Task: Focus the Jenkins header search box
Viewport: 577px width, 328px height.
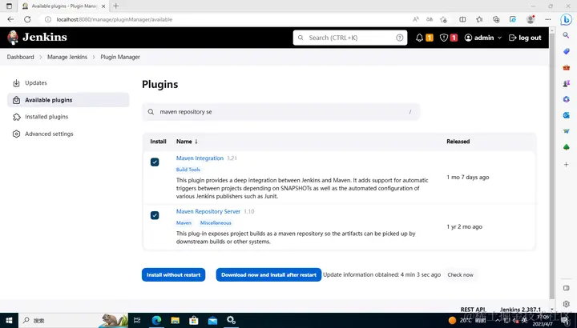Action: (350, 38)
